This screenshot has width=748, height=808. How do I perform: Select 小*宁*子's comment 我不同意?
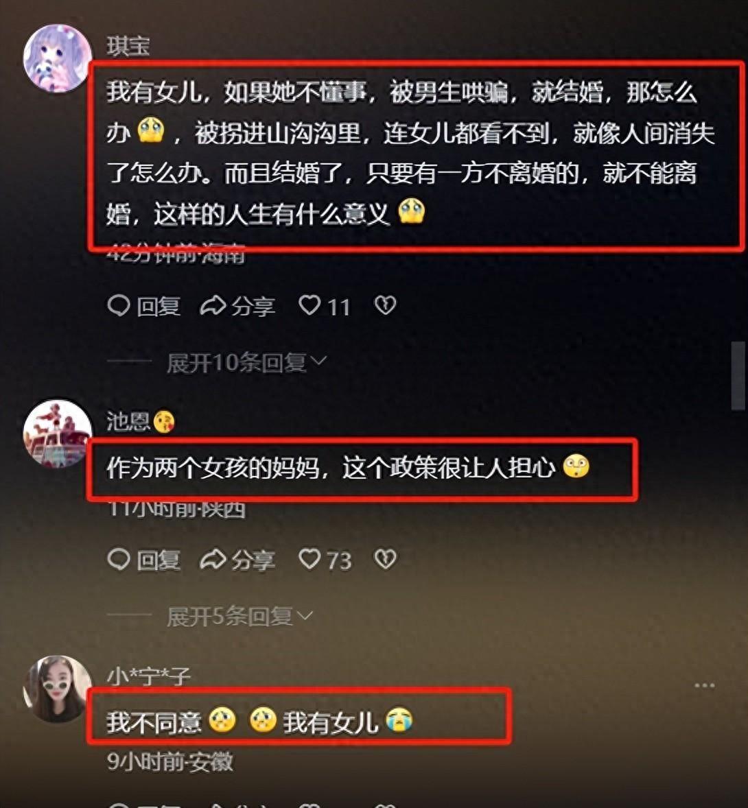click(x=260, y=721)
